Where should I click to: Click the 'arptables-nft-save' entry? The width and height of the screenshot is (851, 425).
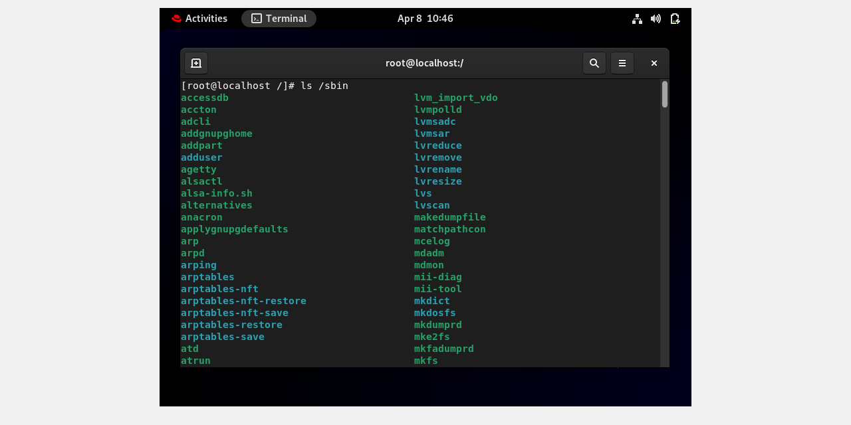(x=235, y=313)
